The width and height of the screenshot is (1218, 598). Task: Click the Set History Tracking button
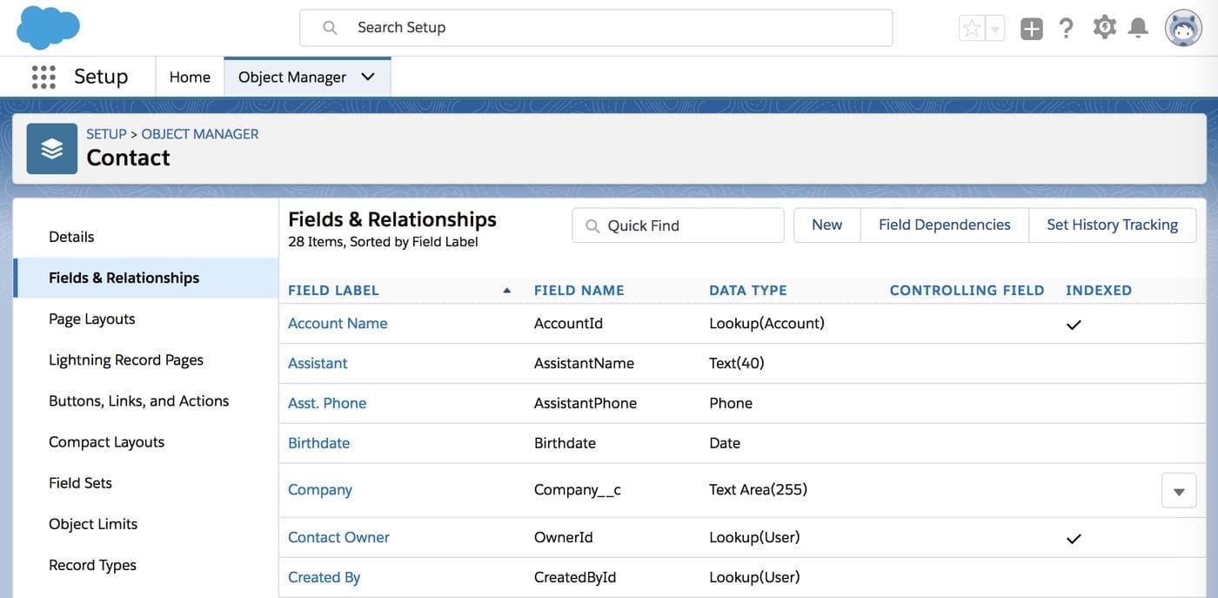[x=1112, y=225]
